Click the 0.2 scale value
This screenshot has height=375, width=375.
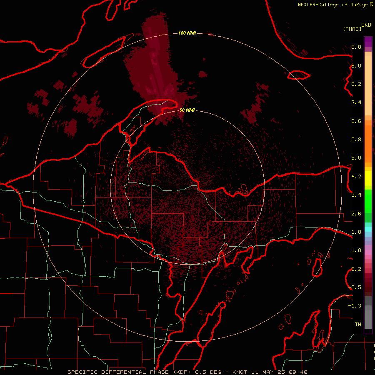tap(356, 269)
